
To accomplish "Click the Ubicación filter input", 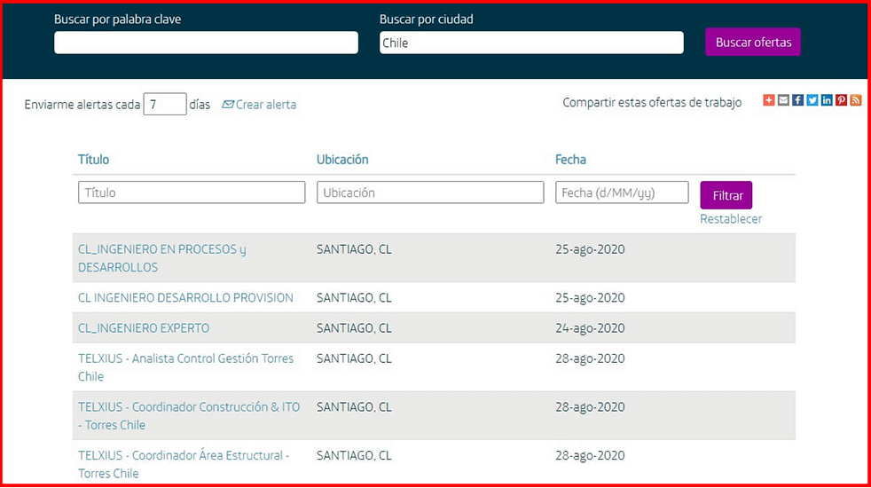I will 430,193.
